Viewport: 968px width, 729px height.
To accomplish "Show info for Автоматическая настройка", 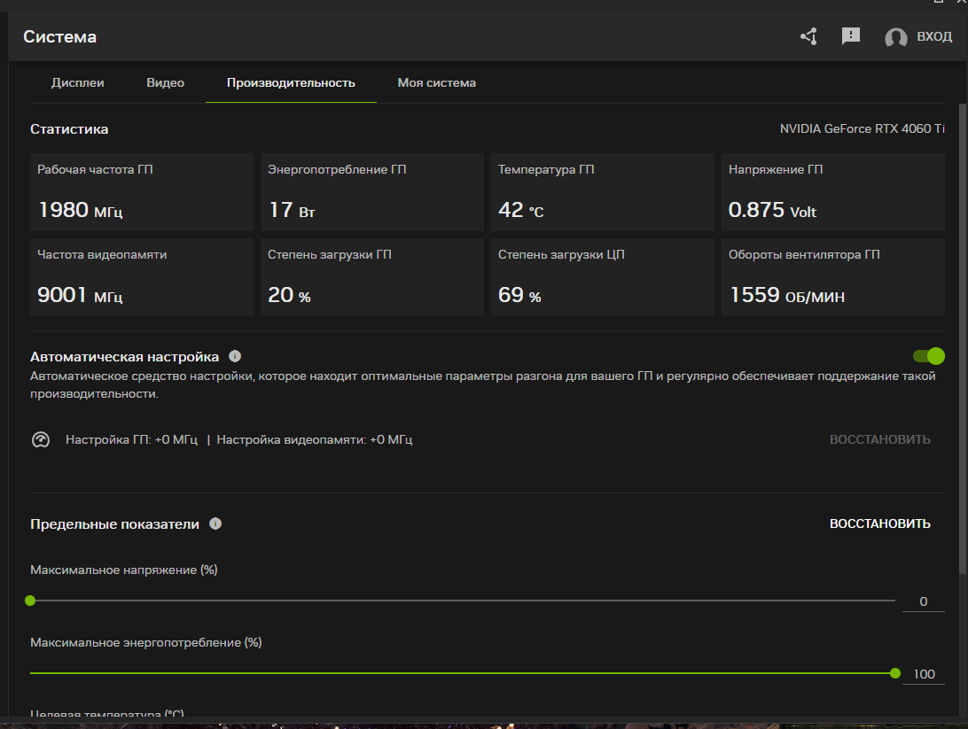I will pos(235,356).
